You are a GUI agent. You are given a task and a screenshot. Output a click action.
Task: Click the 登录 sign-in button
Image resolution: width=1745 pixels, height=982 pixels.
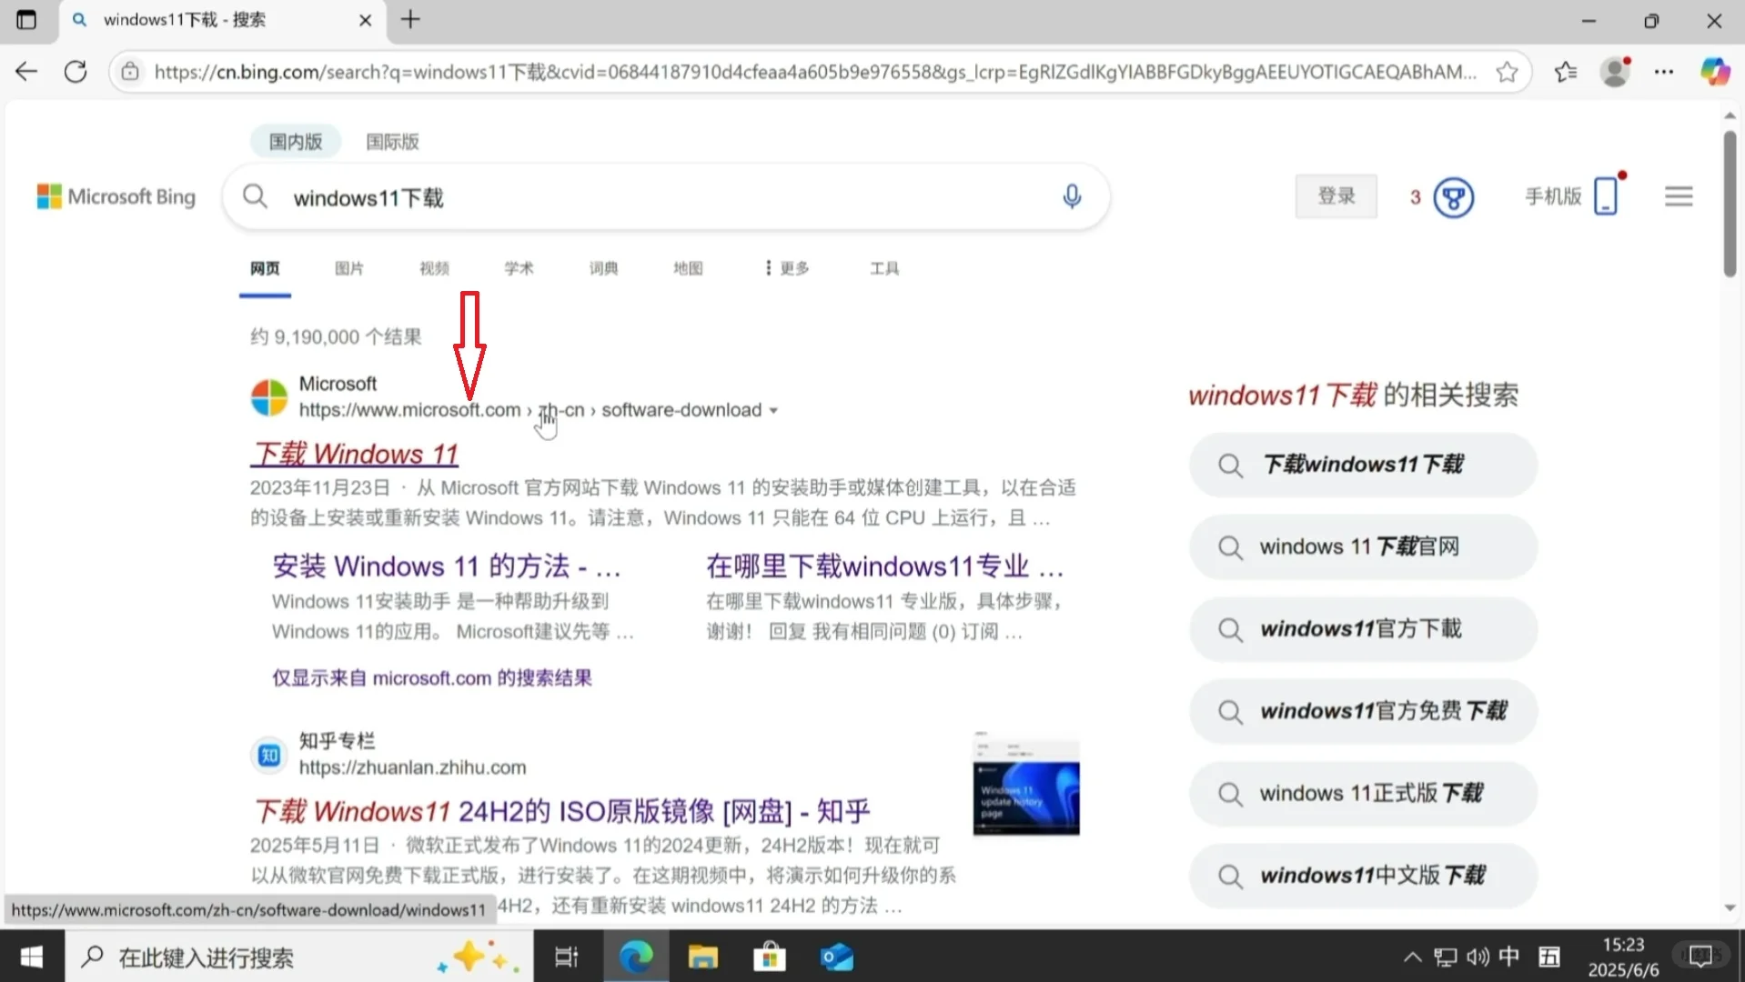pyautogui.click(x=1336, y=196)
